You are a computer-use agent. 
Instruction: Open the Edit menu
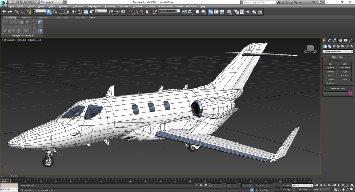click(12, 6)
